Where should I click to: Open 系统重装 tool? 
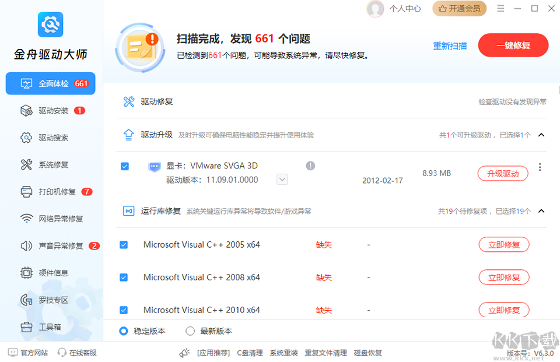tap(284, 353)
